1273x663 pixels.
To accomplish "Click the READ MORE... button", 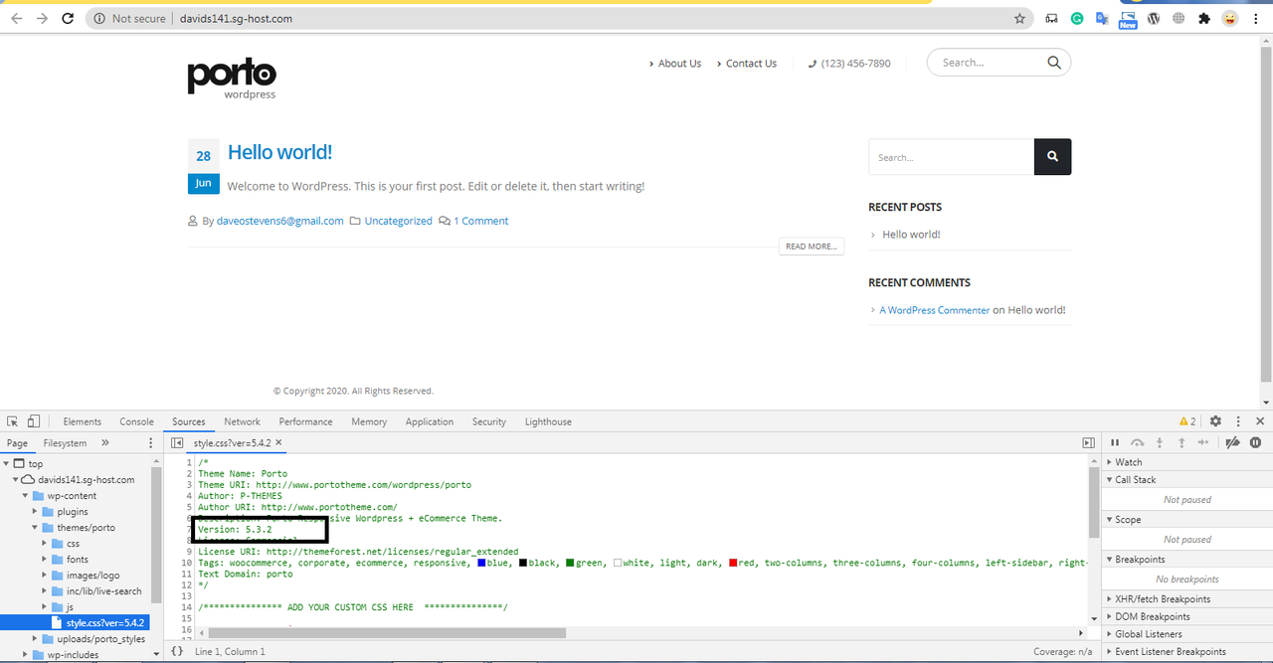I will coord(812,247).
